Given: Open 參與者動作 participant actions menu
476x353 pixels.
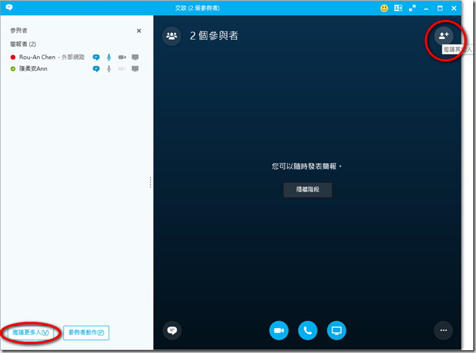Looking at the screenshot, I should 86,333.
